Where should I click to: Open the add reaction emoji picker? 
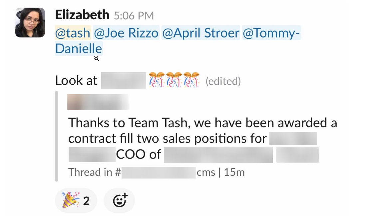point(119,201)
